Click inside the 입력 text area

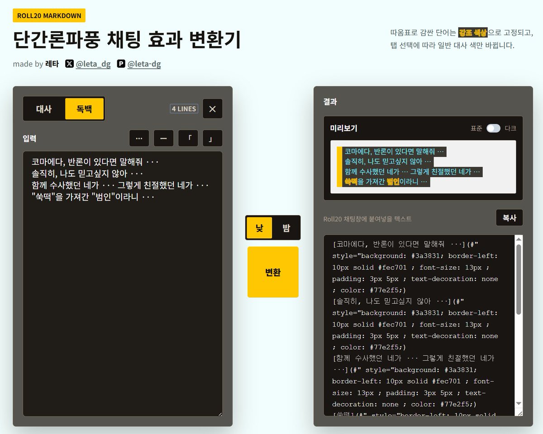[x=123, y=284]
